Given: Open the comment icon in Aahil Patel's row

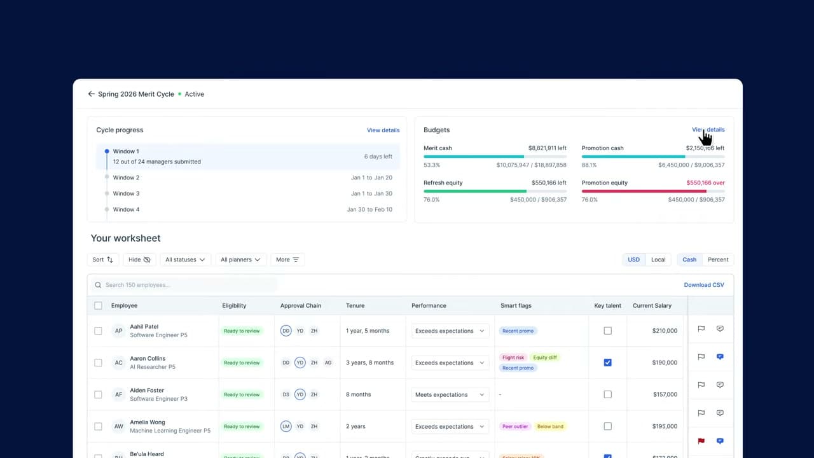Looking at the screenshot, I should (720, 329).
